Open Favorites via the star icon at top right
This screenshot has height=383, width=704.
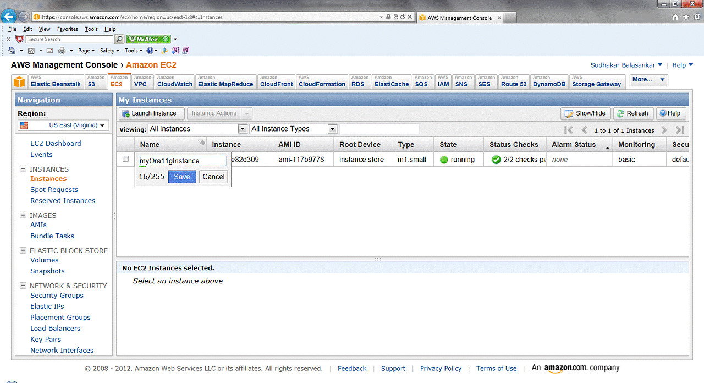pos(686,17)
